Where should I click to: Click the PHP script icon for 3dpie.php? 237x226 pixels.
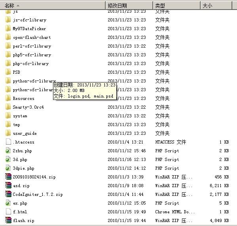pyautogui.click(x=8, y=168)
